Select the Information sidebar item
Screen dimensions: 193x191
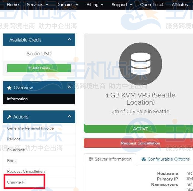39,99
